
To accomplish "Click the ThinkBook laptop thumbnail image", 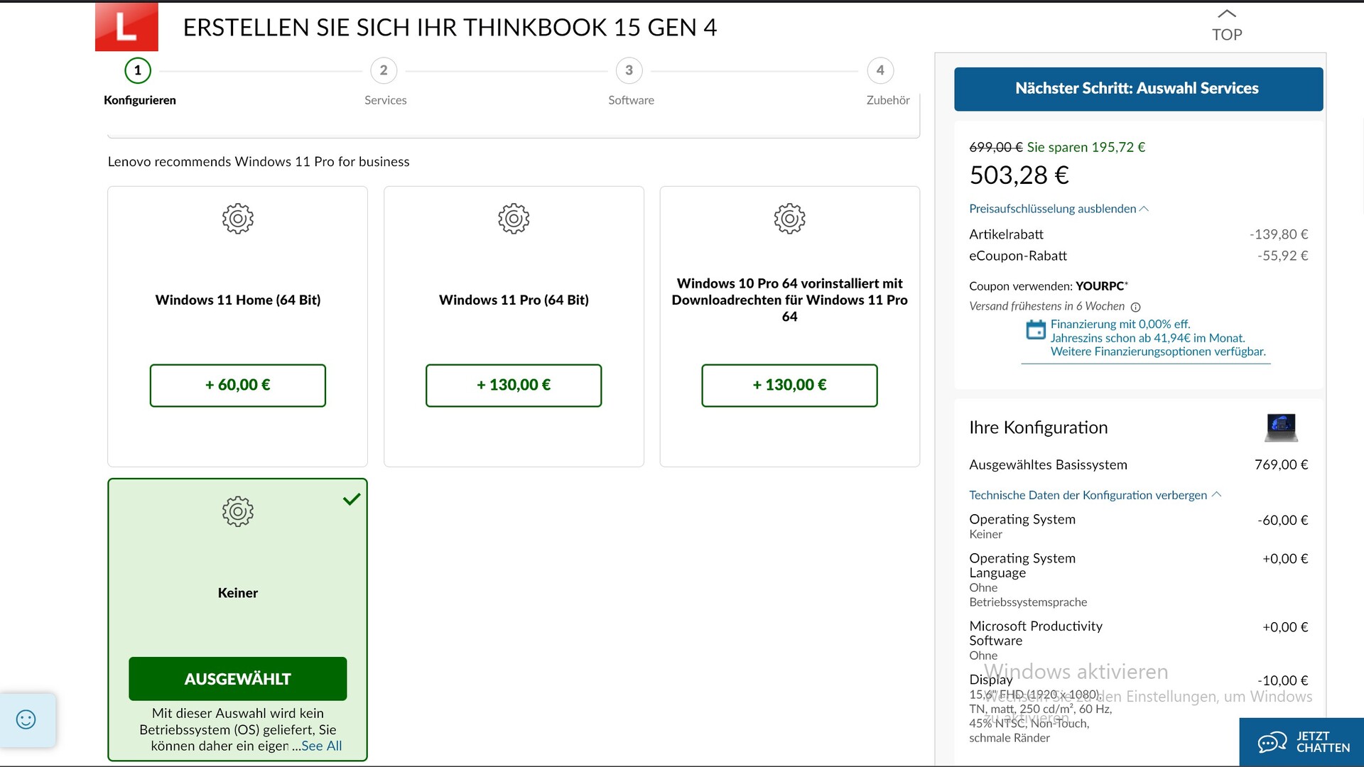I will click(x=1281, y=428).
